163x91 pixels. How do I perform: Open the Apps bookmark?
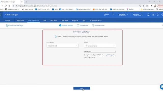[x=2, y=9]
